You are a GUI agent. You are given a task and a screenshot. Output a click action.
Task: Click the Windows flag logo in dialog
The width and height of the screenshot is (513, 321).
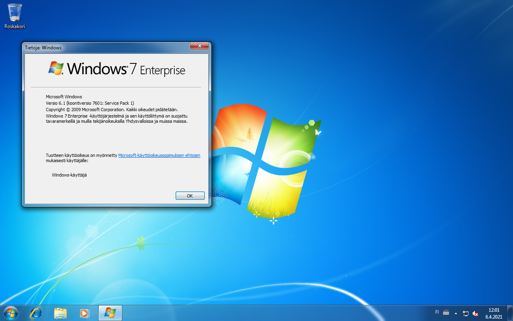tap(56, 69)
